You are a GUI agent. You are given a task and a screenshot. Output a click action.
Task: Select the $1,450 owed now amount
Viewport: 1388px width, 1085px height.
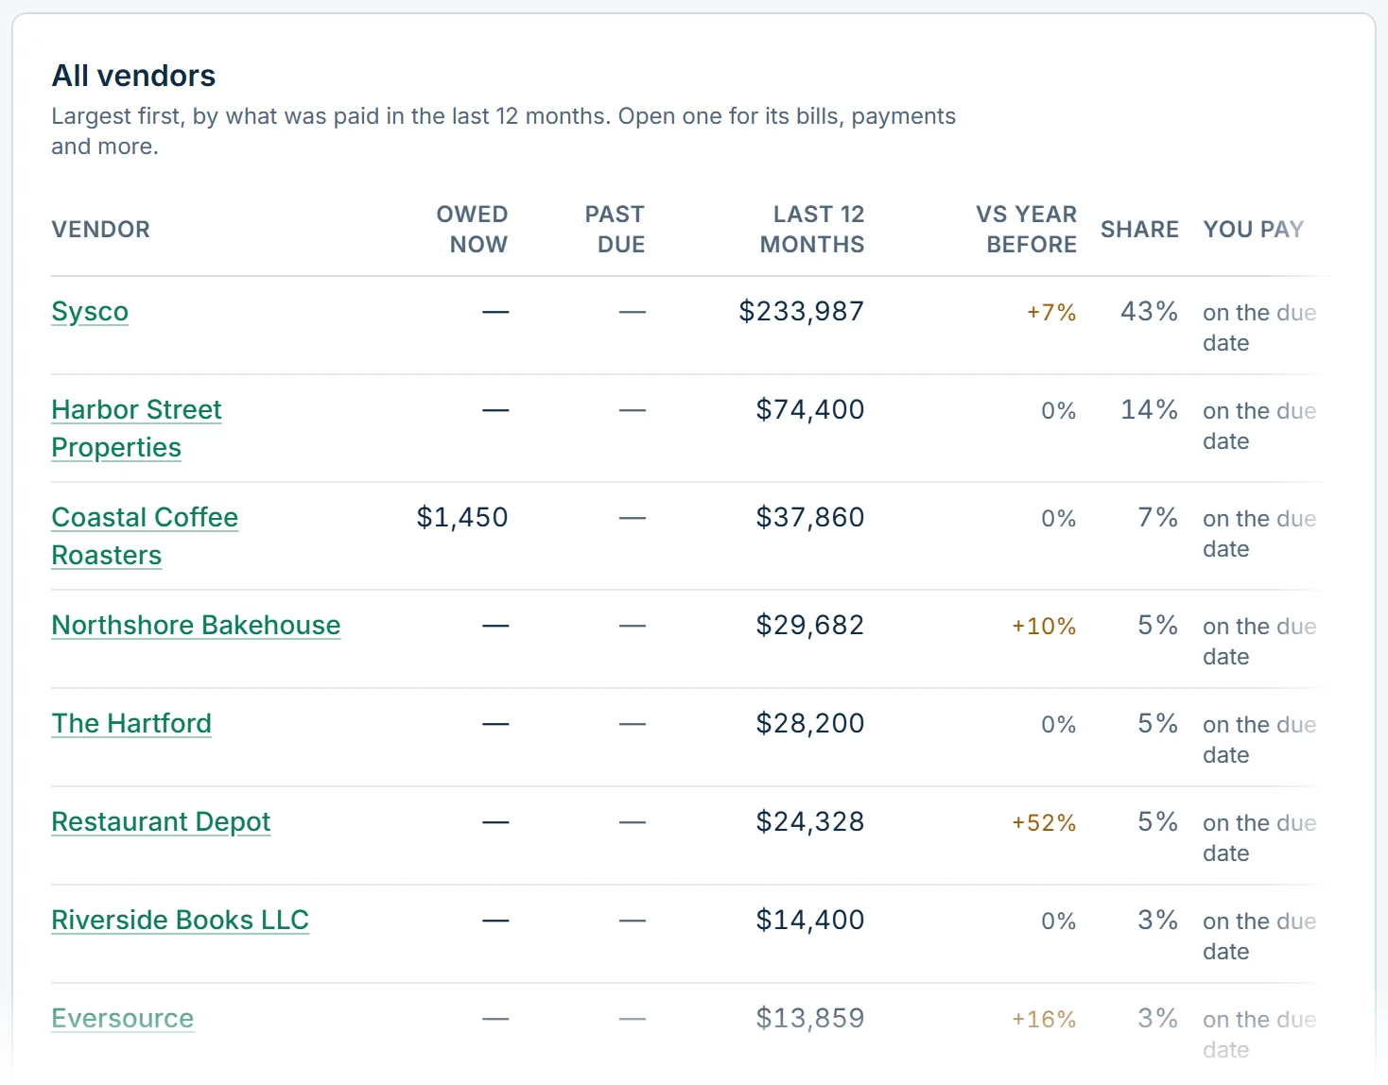pos(462,518)
